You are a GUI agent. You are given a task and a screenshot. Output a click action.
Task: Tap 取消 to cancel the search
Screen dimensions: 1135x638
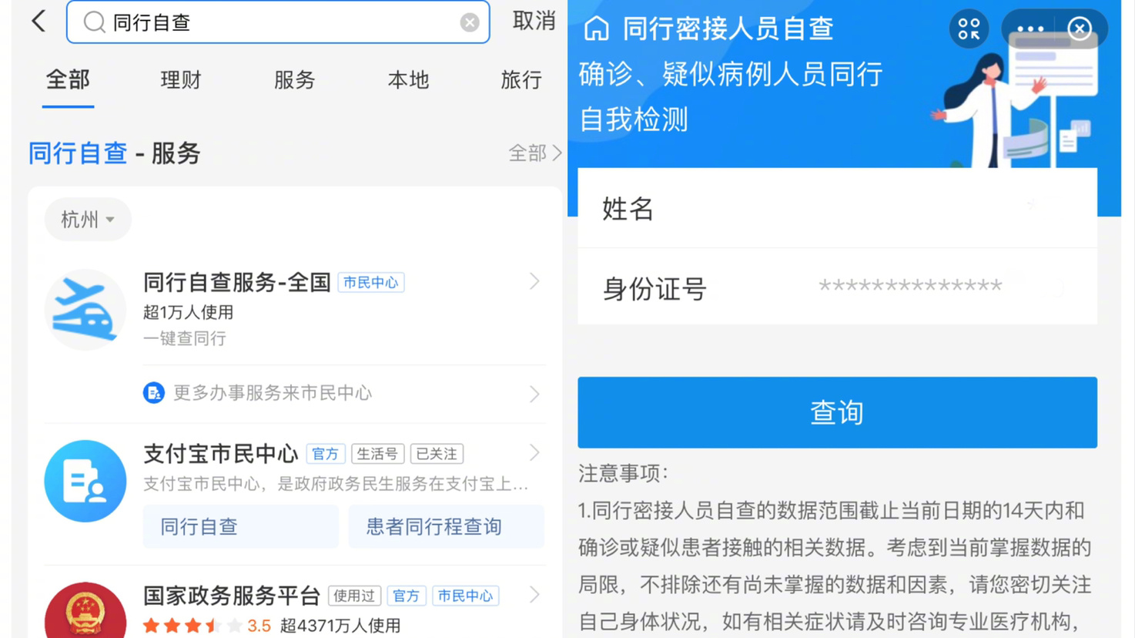(534, 21)
